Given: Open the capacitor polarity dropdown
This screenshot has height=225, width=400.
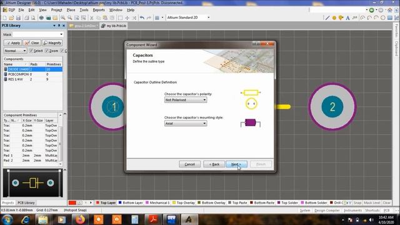Looking at the screenshot, I should [204, 100].
